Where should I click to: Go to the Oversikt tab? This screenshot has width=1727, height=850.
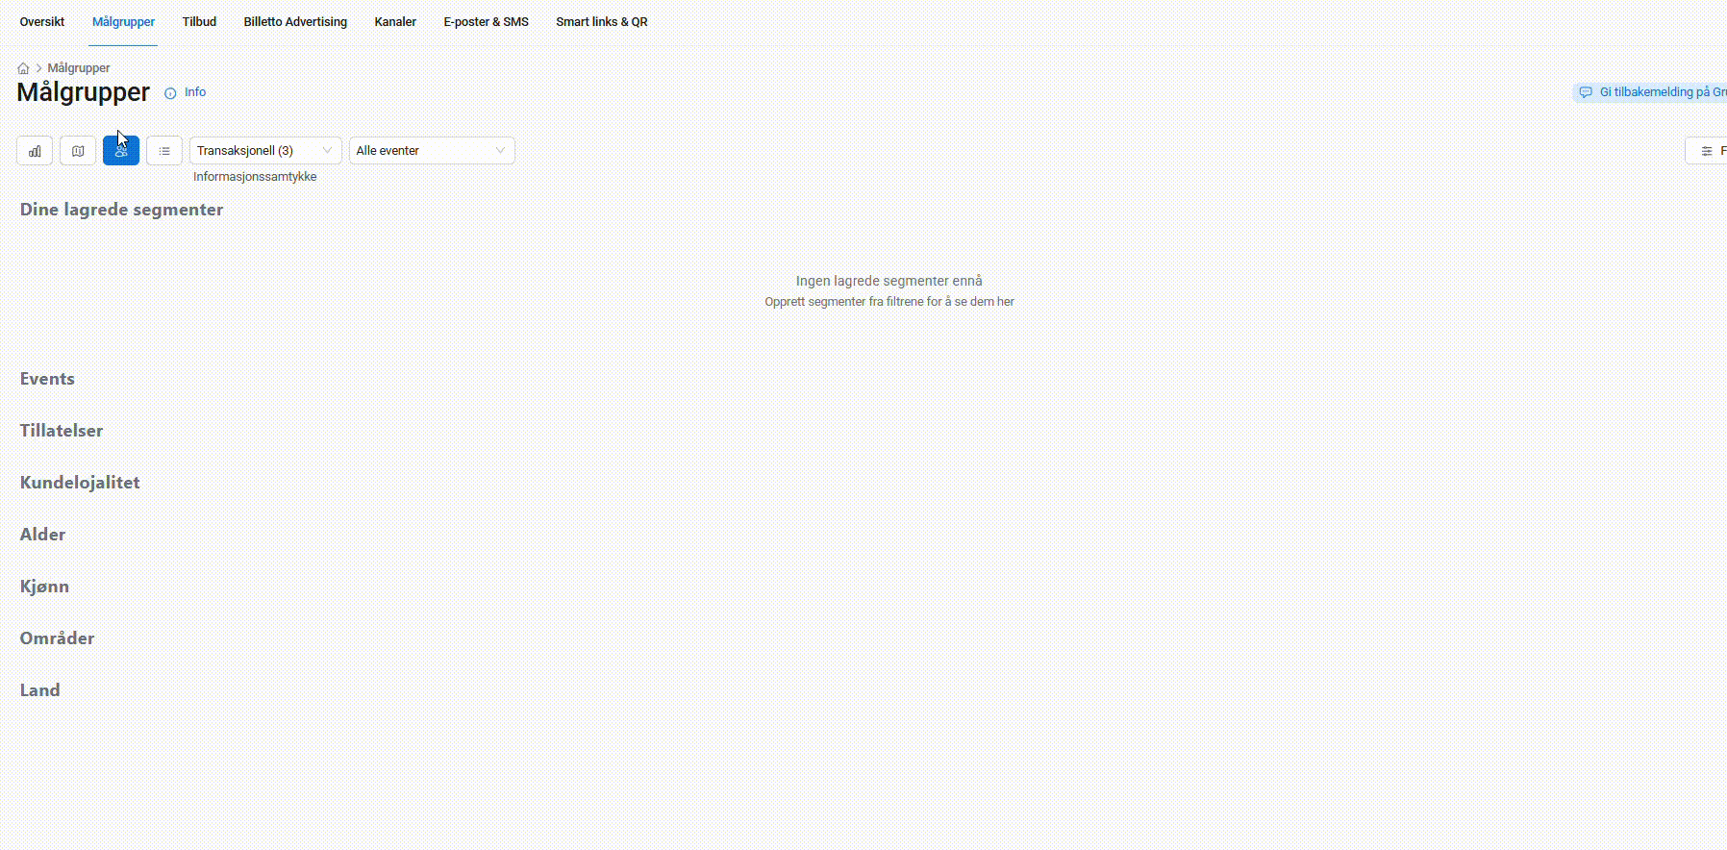point(42,22)
